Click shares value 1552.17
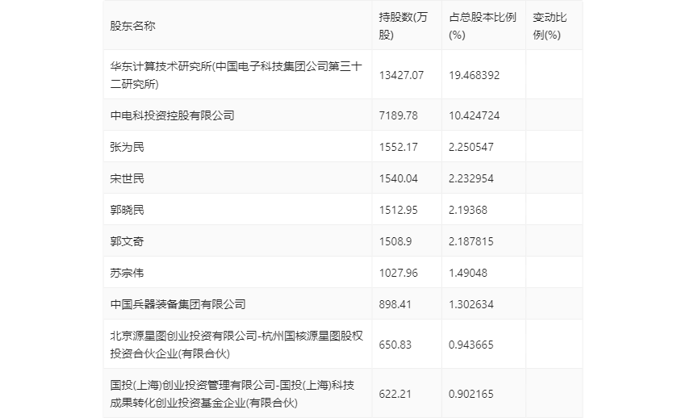This screenshot has width=686, height=418. (x=398, y=147)
